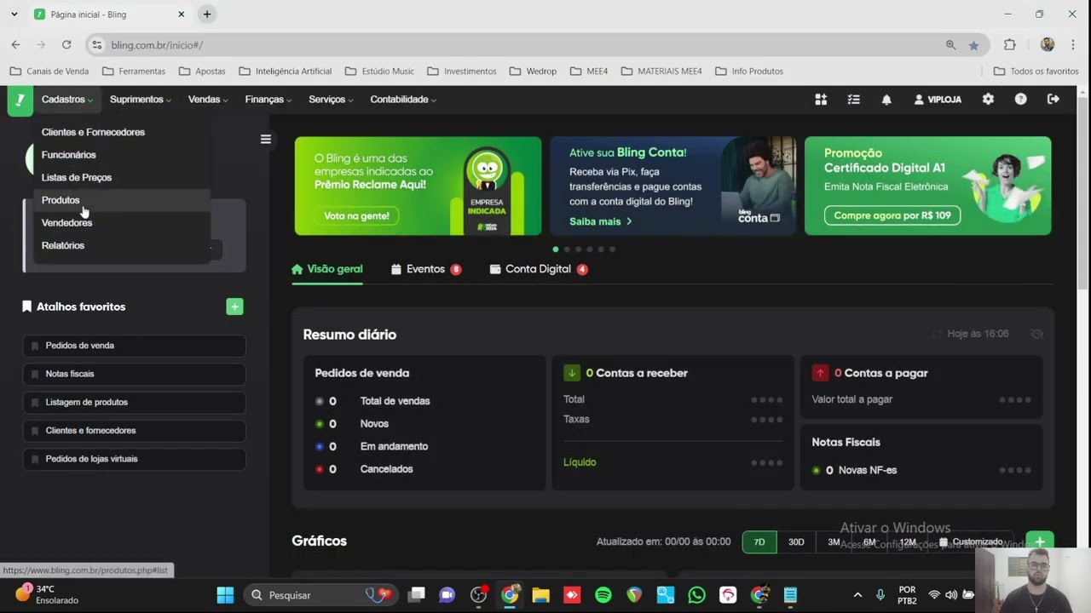Hide daily summary values with eye icon
The height and width of the screenshot is (613, 1091).
[x=1036, y=334]
